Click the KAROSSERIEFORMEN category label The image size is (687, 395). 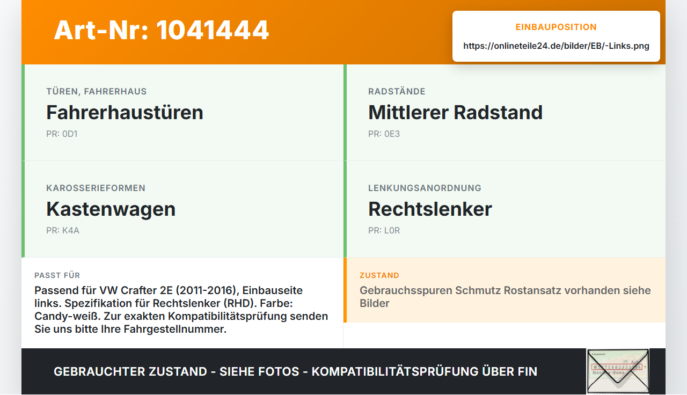tap(96, 188)
